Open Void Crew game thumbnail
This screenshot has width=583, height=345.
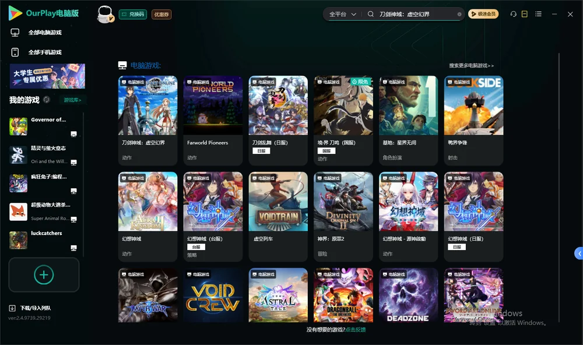(213, 295)
